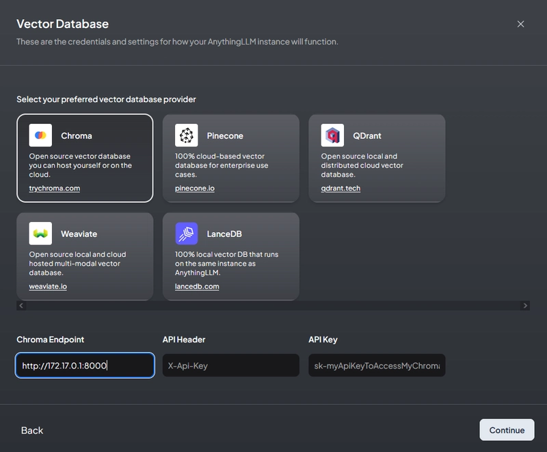Open the pinecone.io link
The height and width of the screenshot is (452, 547).
point(195,188)
